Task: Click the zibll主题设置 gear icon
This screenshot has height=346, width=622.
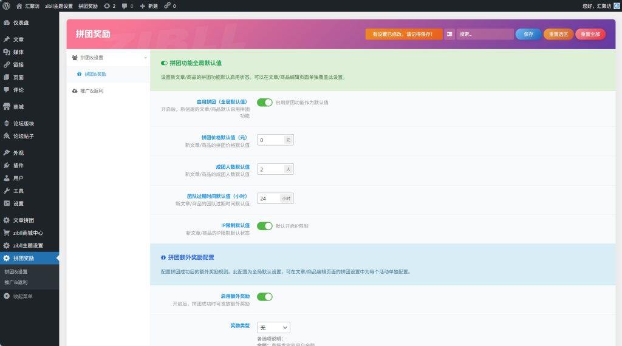Action: pyautogui.click(x=7, y=245)
